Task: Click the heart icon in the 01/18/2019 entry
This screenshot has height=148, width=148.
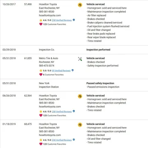Action: point(41,144)
